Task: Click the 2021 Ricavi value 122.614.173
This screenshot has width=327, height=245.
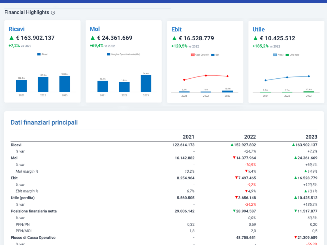Action: coord(183,145)
